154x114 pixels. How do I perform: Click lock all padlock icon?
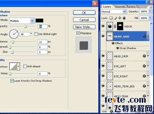click(x=124, y=18)
